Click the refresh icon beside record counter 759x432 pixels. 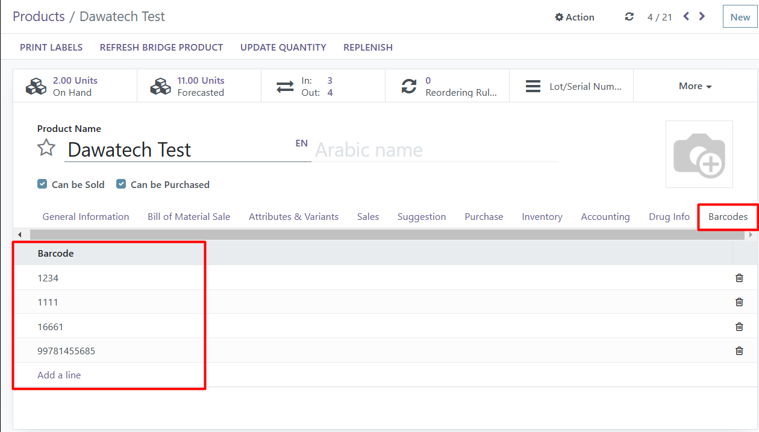tap(629, 17)
